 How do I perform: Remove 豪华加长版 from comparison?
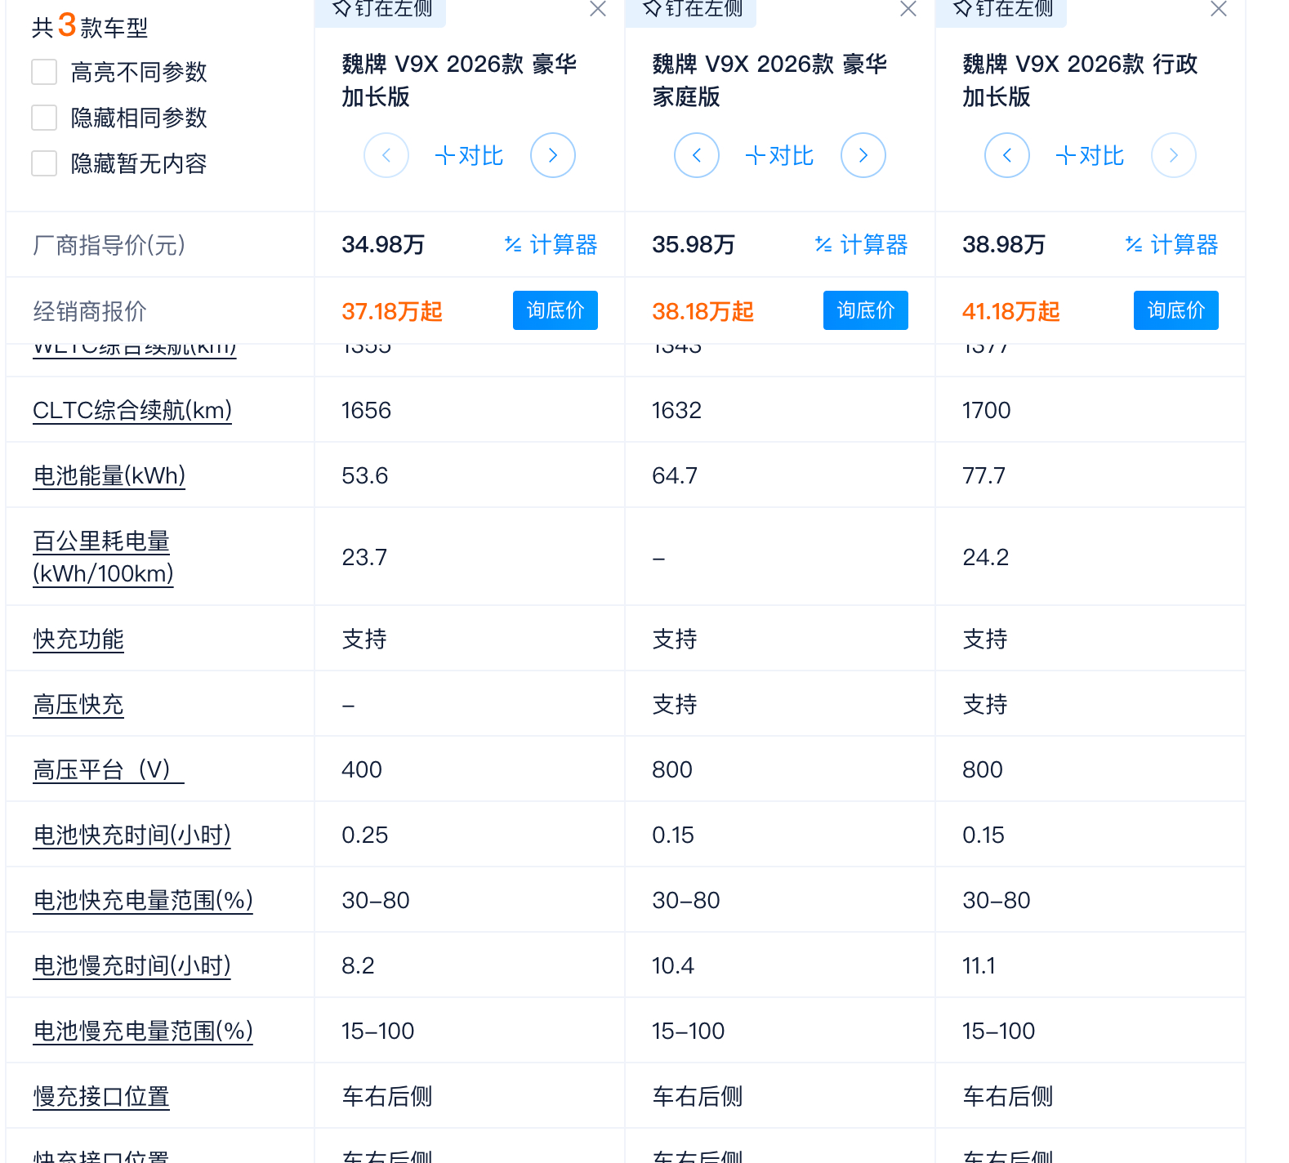click(598, 9)
